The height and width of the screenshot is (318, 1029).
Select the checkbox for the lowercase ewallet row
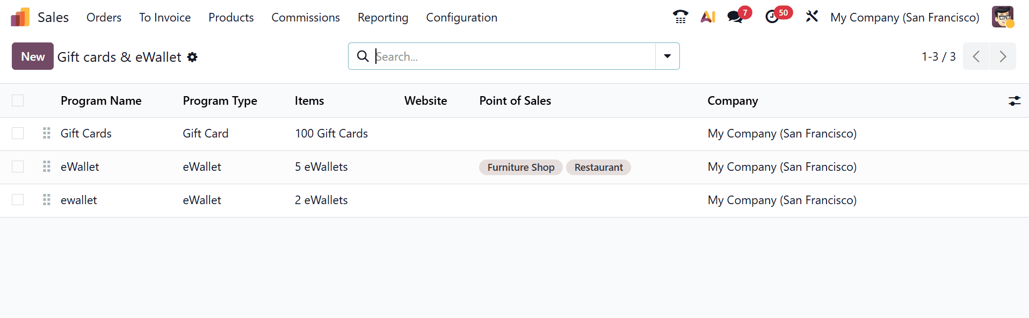tap(18, 200)
